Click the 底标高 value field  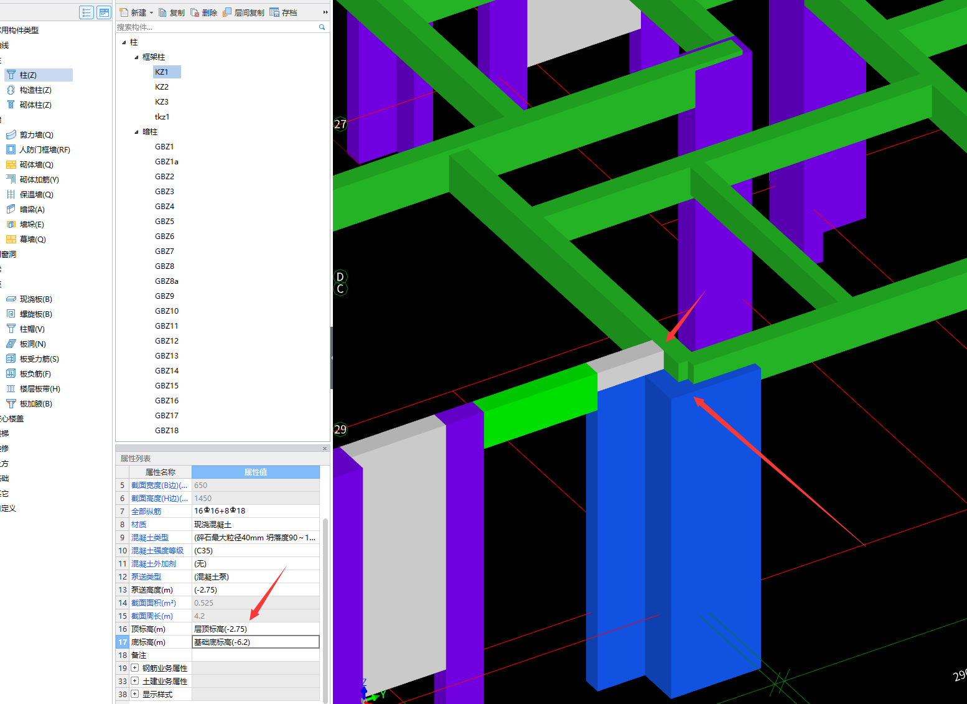pos(255,642)
